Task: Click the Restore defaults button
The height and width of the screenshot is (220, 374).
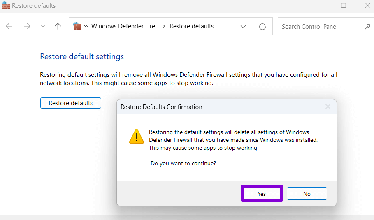Action: [71, 103]
